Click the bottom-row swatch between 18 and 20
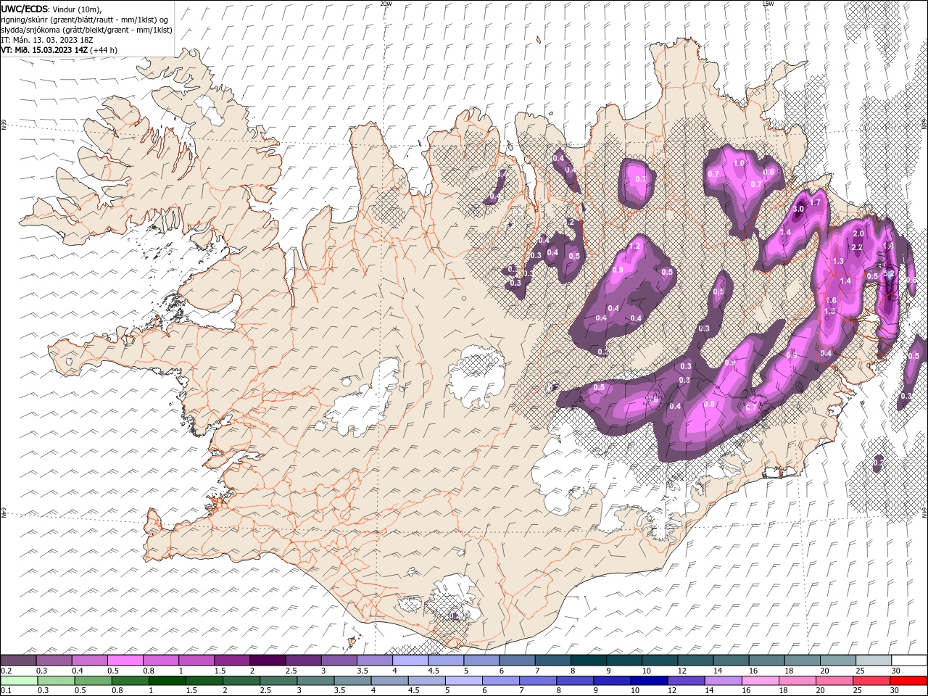Image resolution: width=928 pixels, height=696 pixels. tap(797, 681)
